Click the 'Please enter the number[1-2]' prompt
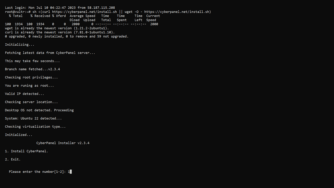Viewport: 334px width, 188px height. click(37, 172)
